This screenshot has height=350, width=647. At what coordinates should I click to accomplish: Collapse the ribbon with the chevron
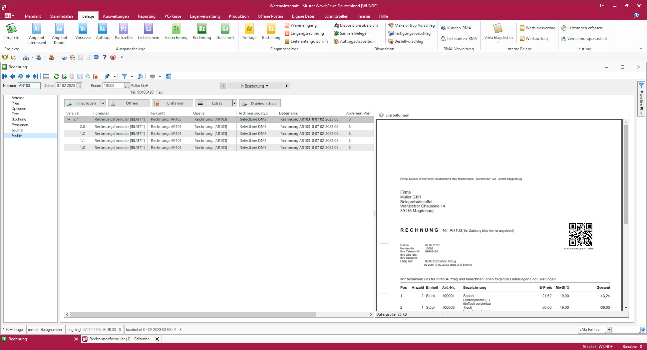641,49
